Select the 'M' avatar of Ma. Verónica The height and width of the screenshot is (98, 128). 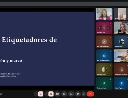[104, 56]
